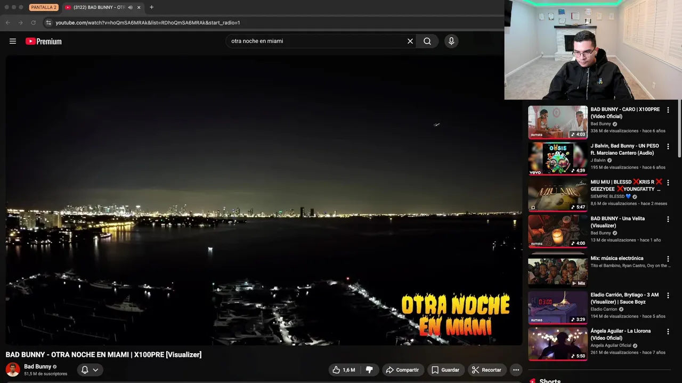Open more actions three-dot button below video
This screenshot has height=383, width=682.
[516, 370]
